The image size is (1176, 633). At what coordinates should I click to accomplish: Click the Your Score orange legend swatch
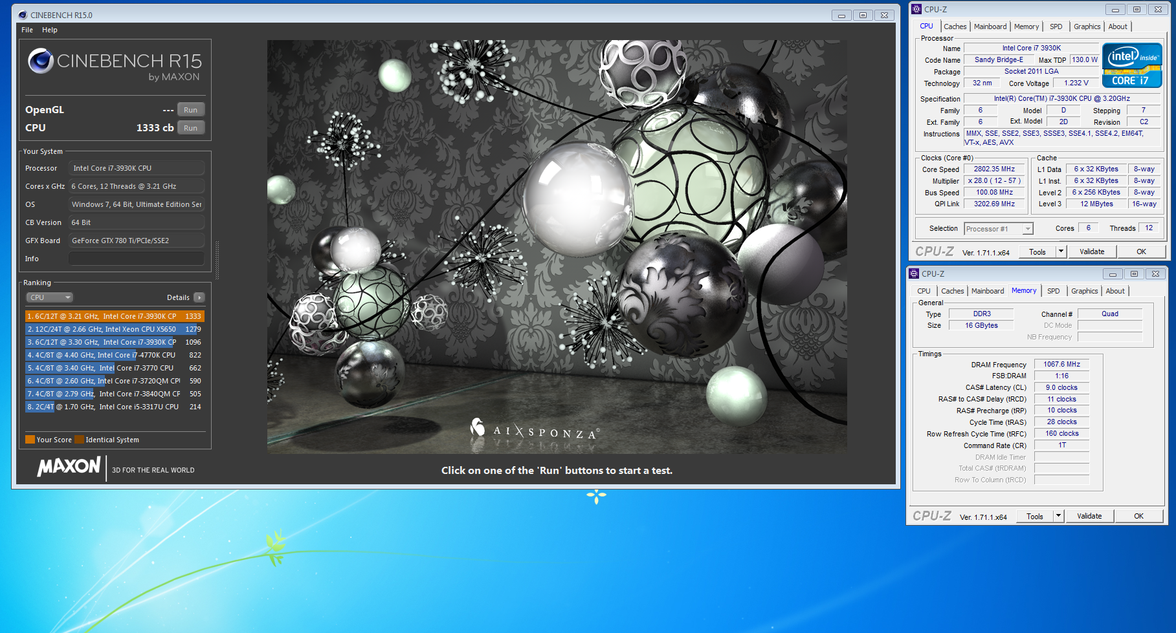30,440
